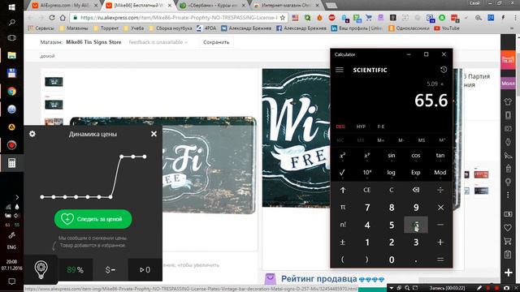Screen dimensions: 520x292
Task: Click the M+ memory add button
Action: point(381,140)
